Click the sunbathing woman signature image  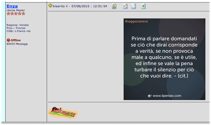(x=63, y=112)
